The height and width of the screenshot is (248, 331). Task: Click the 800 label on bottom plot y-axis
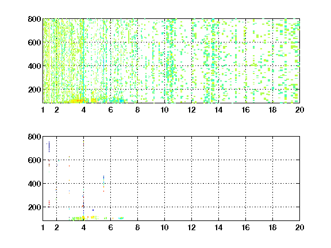[x=34, y=137]
